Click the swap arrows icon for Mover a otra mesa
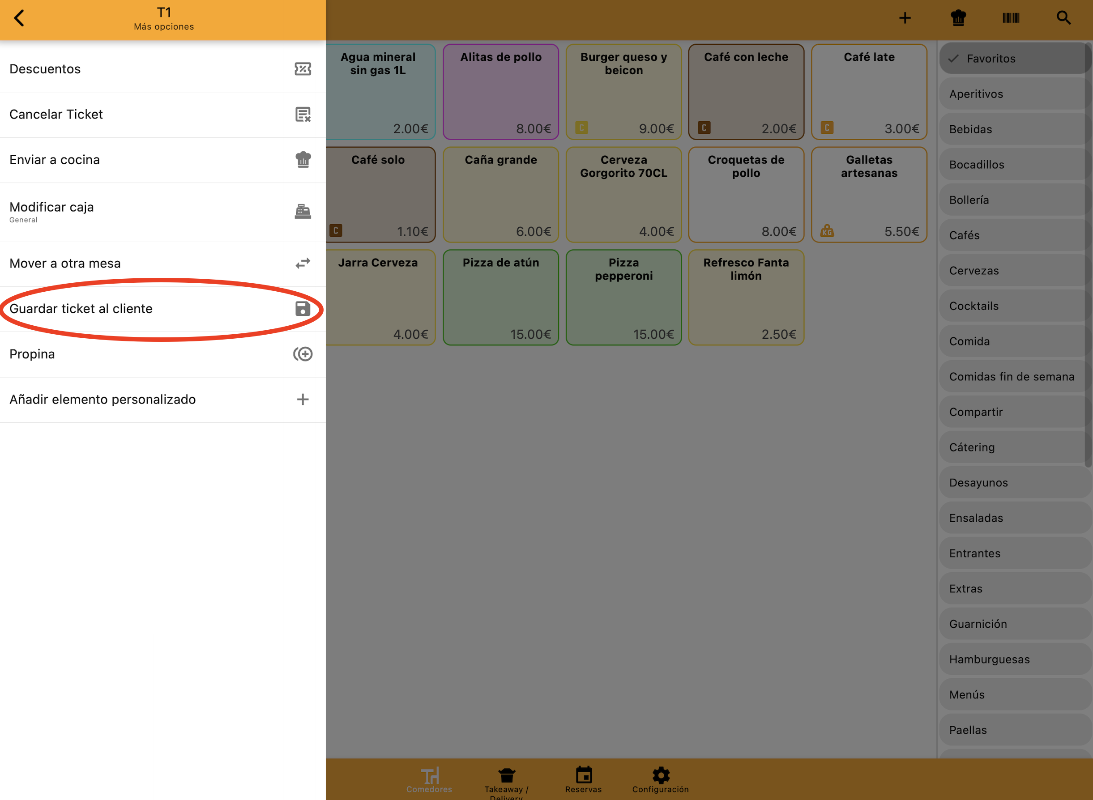Viewport: 1093px width, 800px height. click(x=303, y=264)
